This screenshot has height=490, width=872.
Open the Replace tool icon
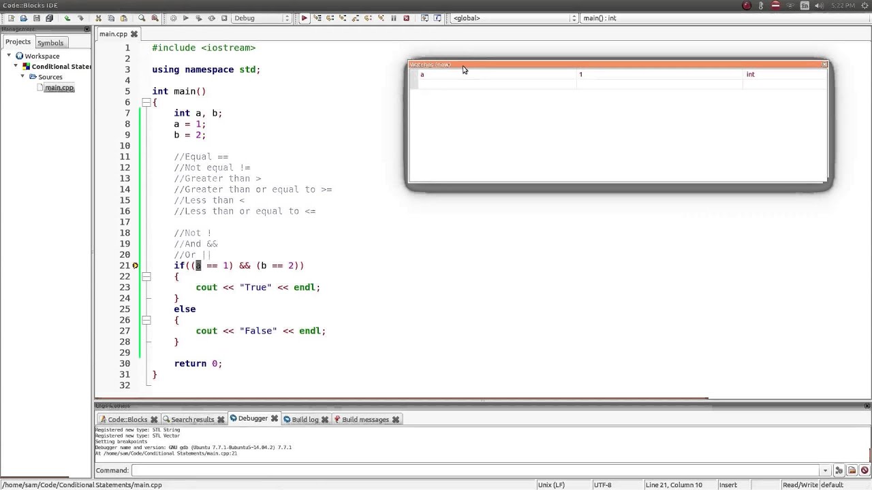(155, 18)
